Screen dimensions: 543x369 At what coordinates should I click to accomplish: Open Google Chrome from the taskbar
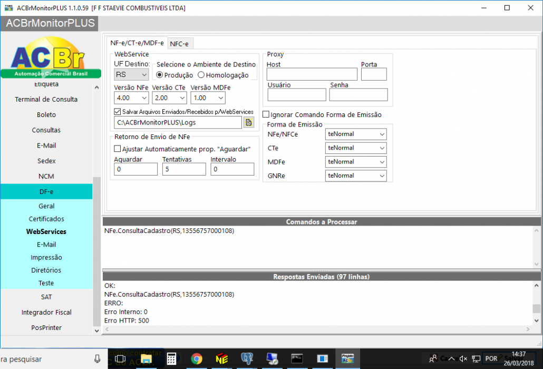point(196,358)
